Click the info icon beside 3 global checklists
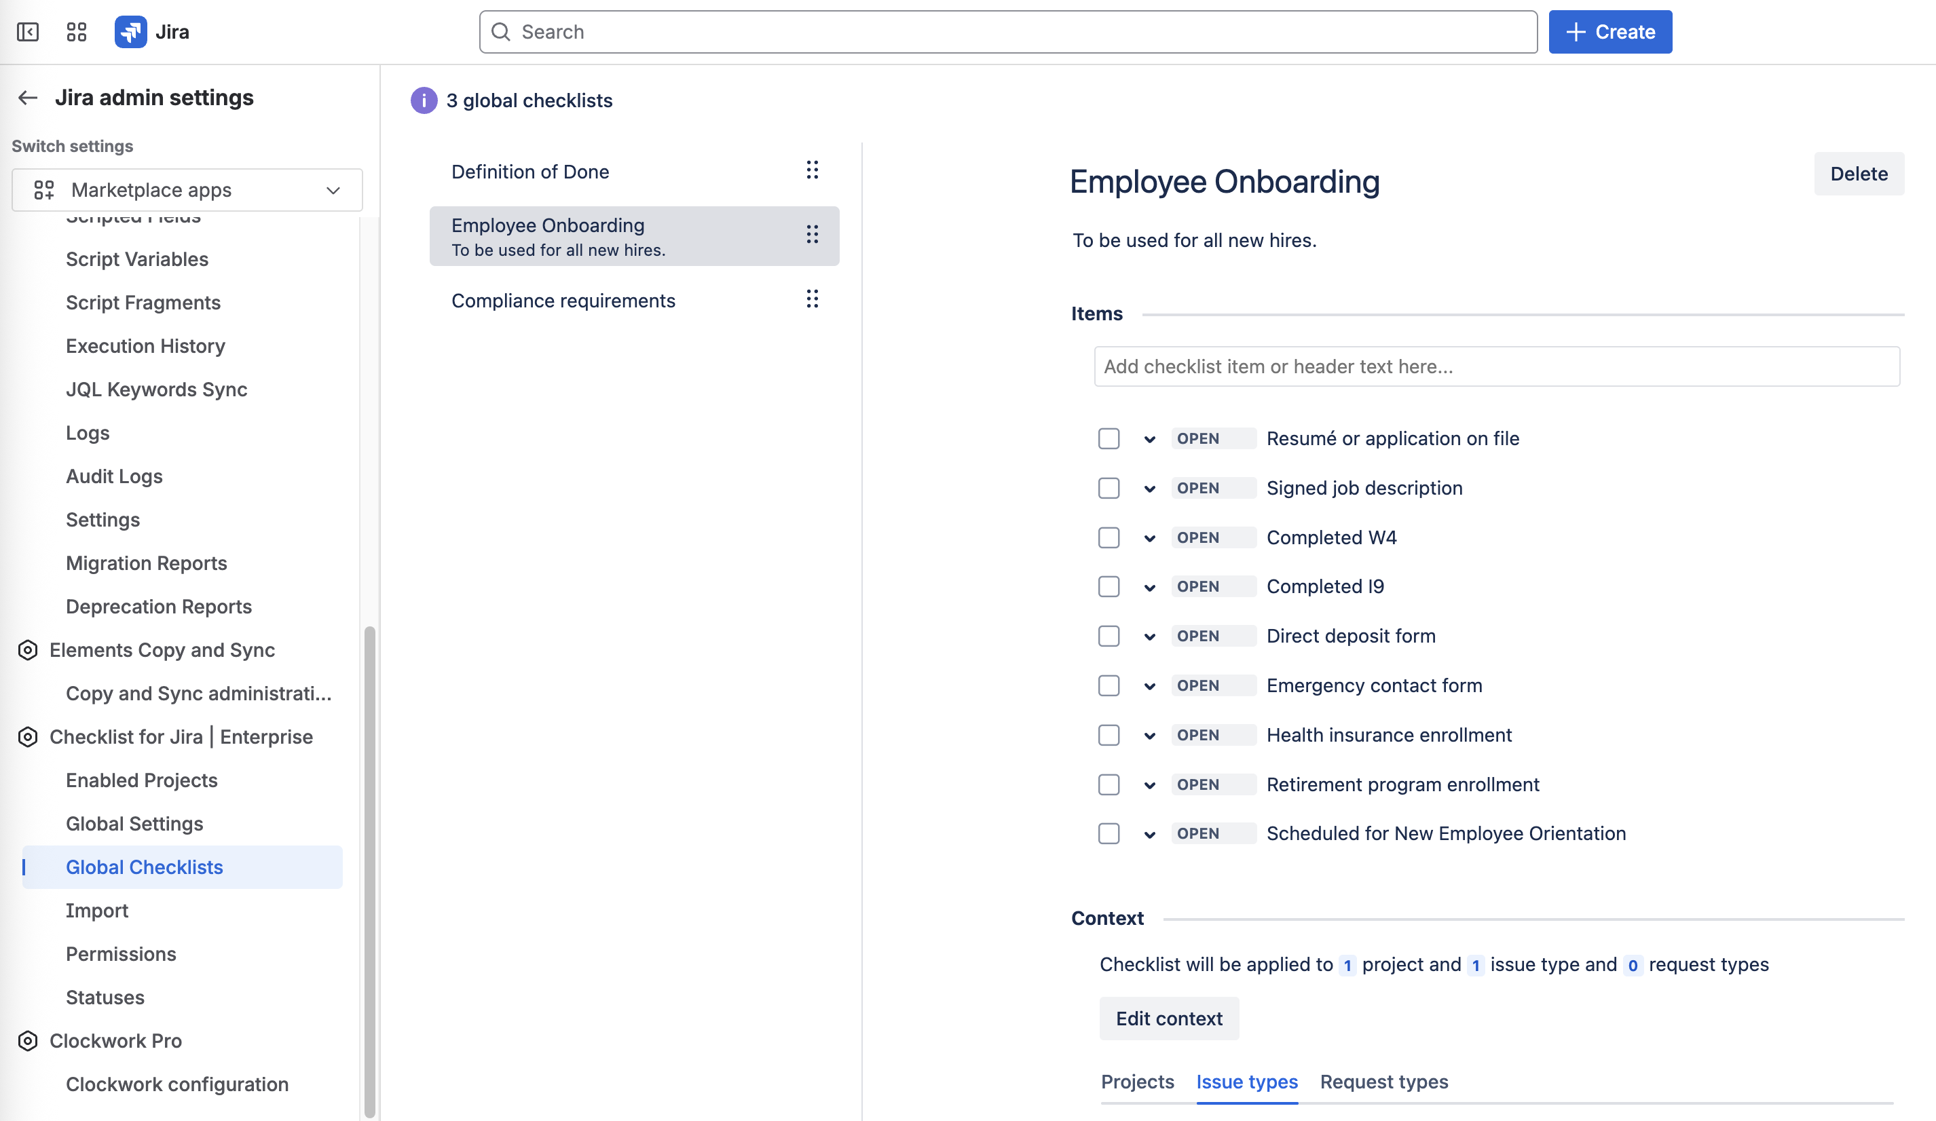Screen dimensions: 1936x1121 pos(424,100)
